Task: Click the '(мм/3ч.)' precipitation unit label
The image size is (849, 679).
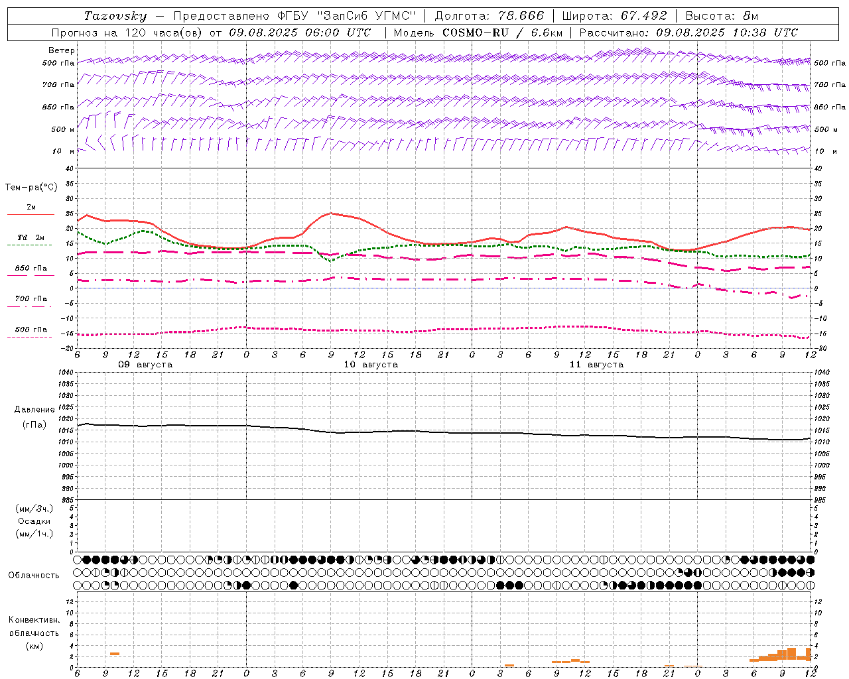Action: 34,509
